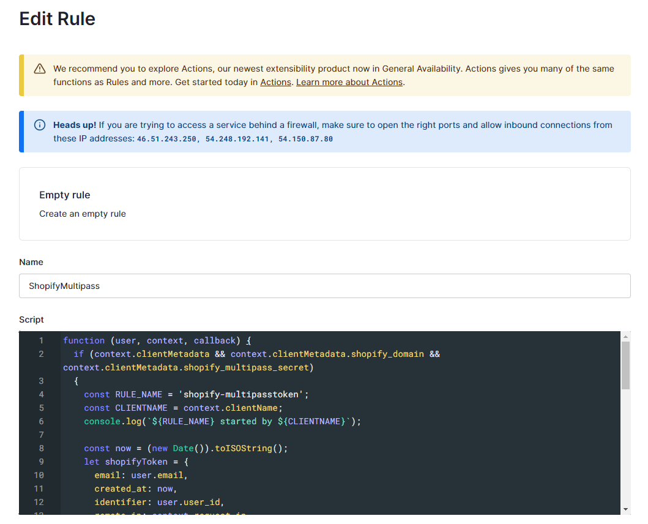Click line number 1 in script gutter

[x=42, y=340]
